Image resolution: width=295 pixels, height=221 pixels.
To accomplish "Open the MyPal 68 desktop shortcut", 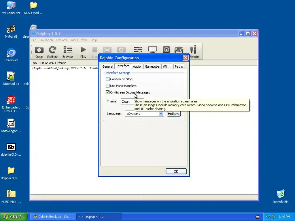I will [x=11, y=31].
